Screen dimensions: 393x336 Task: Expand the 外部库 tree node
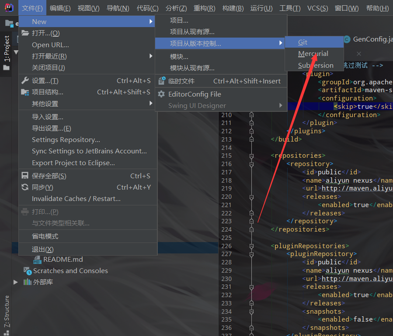click(16, 282)
